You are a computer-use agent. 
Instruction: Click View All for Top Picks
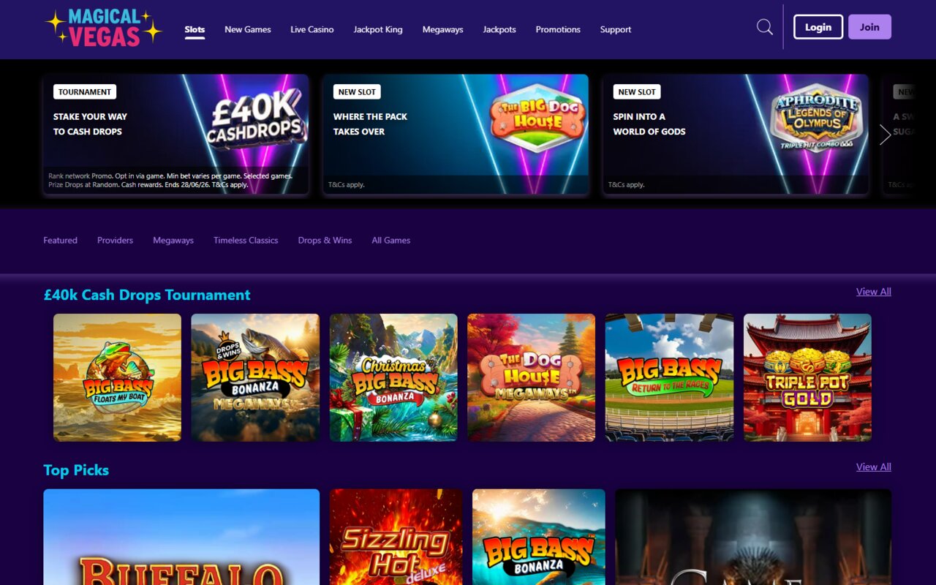[874, 467]
